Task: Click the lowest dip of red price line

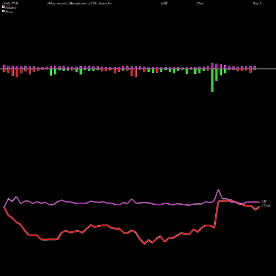Action: click(144, 244)
